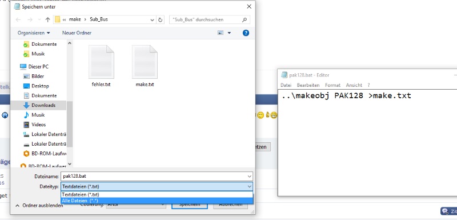Open Ansicht menu in Editor

[354, 85]
